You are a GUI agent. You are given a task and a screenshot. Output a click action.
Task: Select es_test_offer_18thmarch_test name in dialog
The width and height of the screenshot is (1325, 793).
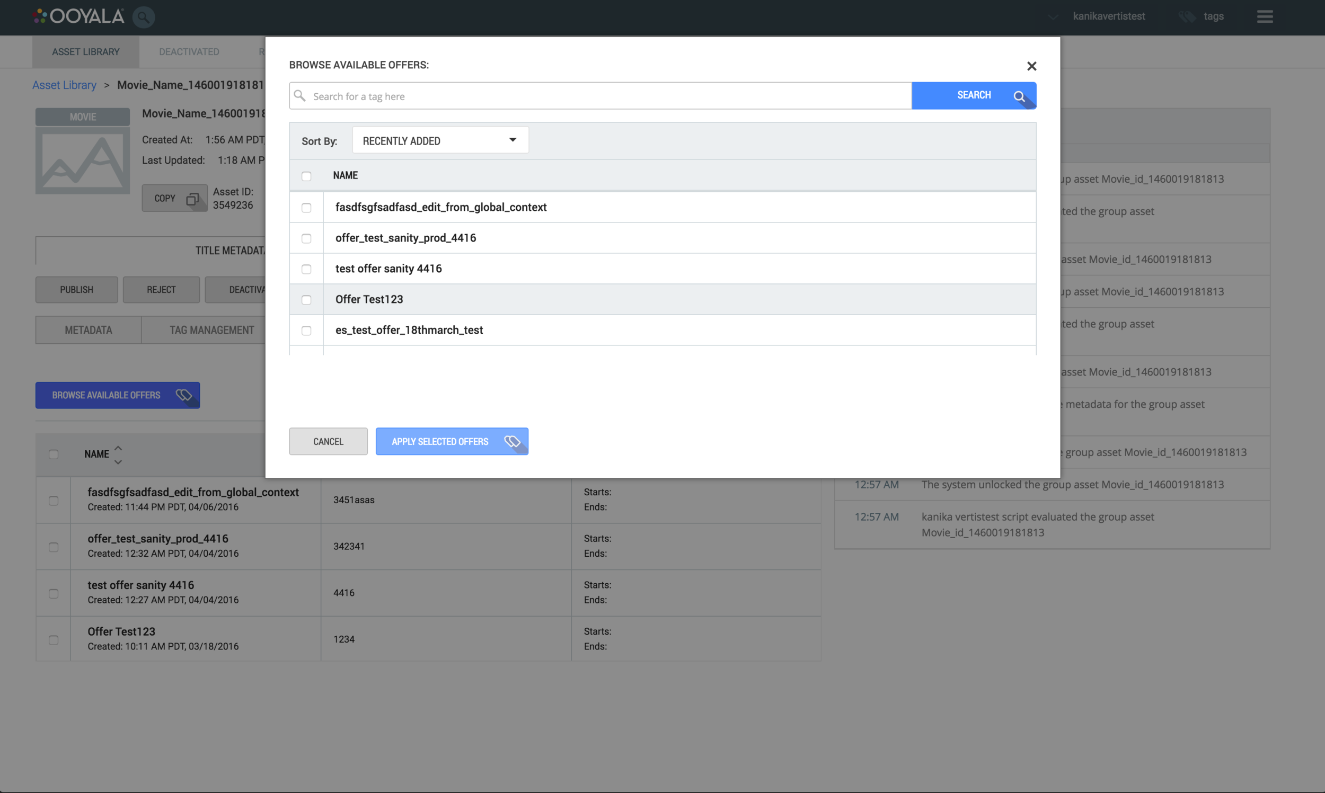(x=409, y=330)
